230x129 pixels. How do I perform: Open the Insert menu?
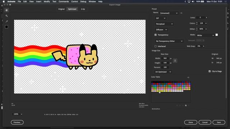coord(38,1)
